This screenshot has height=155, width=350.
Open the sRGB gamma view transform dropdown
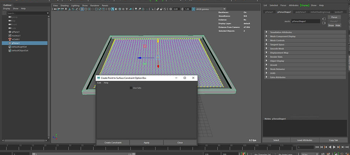coord(224,9)
